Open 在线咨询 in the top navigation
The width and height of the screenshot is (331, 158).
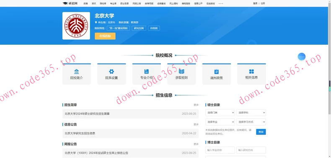210,4
